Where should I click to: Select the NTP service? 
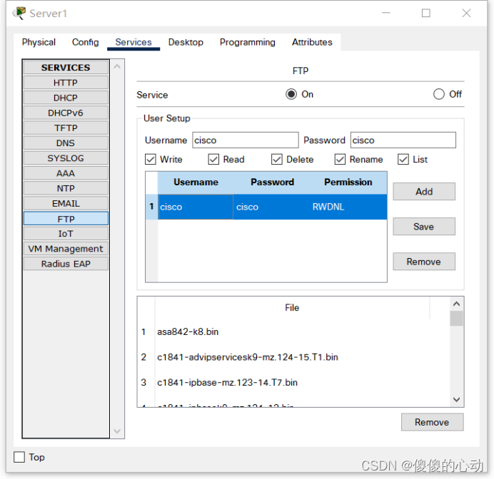point(66,188)
